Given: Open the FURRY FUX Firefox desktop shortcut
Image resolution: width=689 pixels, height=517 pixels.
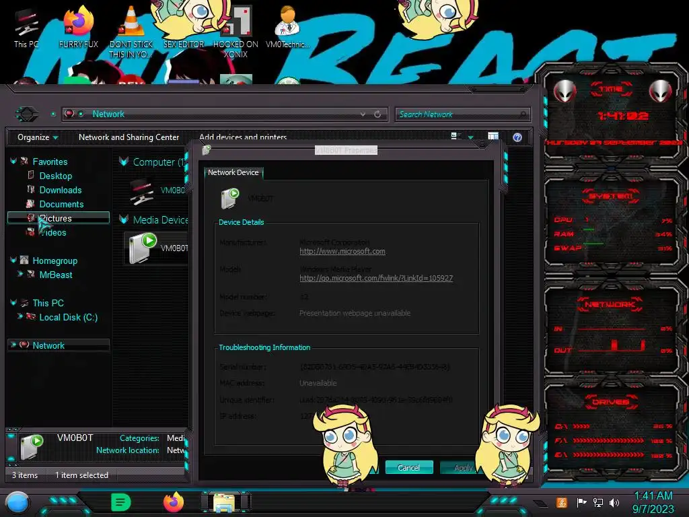Looking at the screenshot, I should [x=78, y=27].
